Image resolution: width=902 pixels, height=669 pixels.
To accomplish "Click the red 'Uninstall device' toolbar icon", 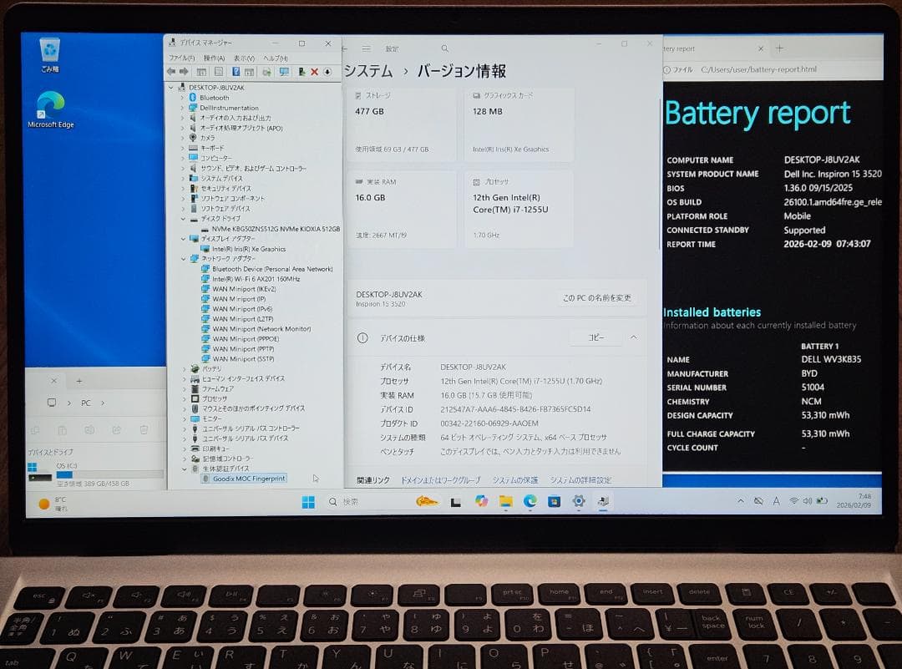I will click(x=315, y=72).
